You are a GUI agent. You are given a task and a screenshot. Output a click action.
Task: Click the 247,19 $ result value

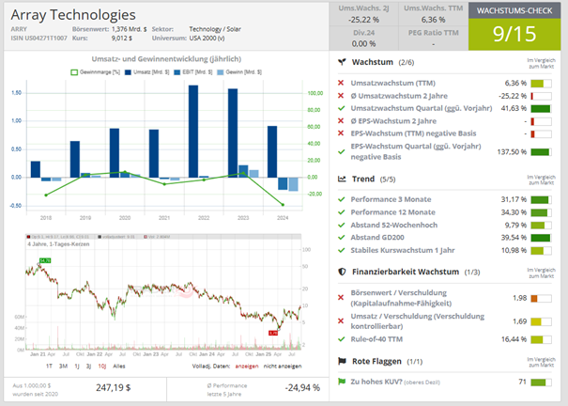click(114, 387)
